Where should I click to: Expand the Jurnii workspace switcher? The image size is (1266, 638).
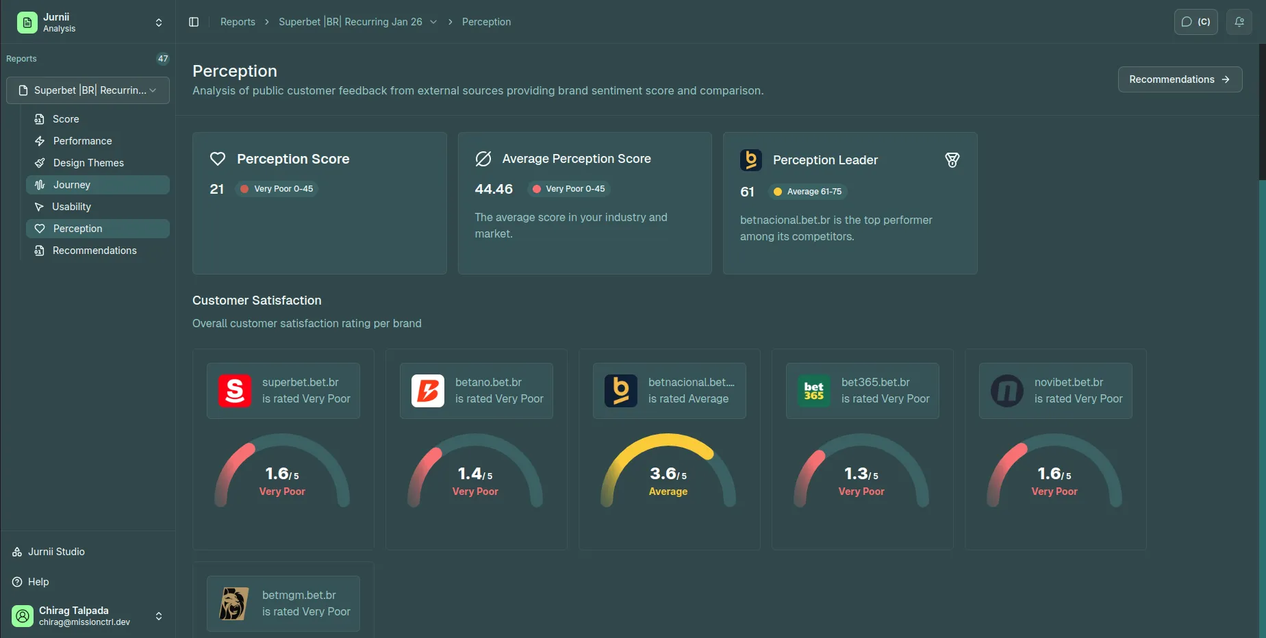pos(159,23)
